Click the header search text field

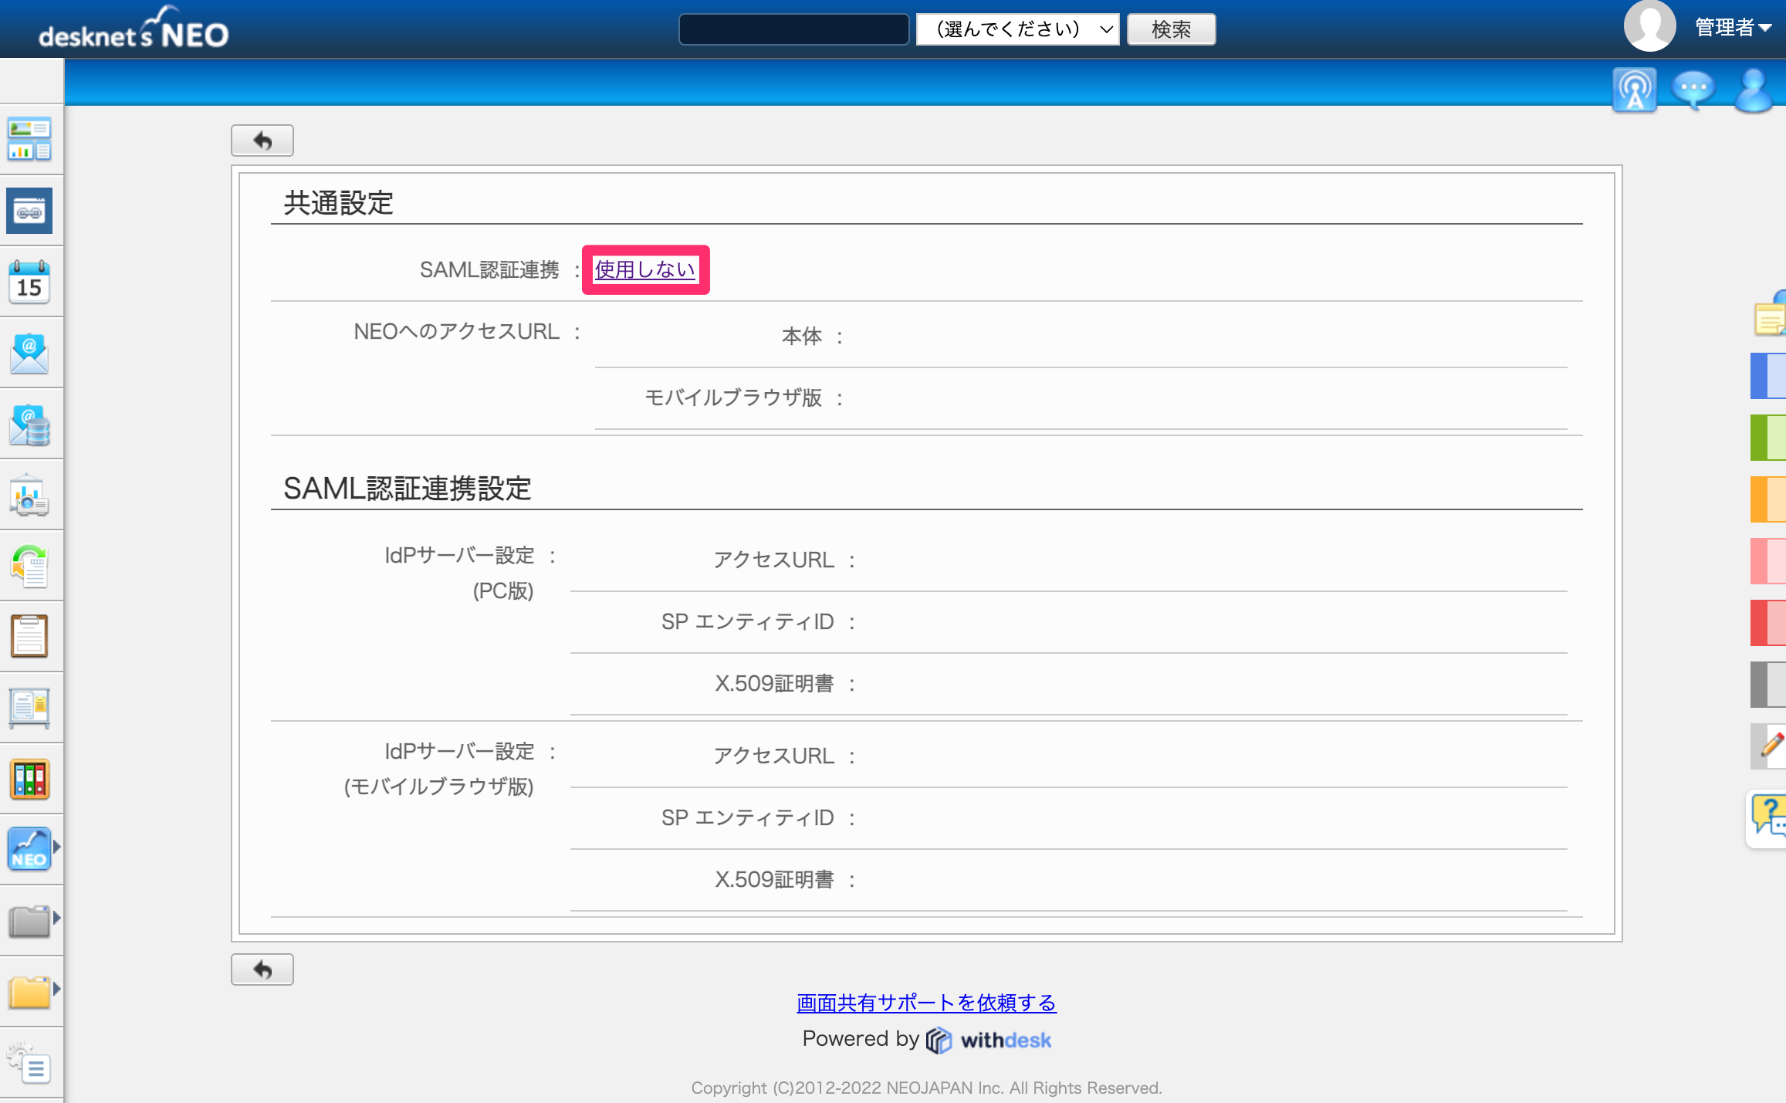click(x=794, y=29)
